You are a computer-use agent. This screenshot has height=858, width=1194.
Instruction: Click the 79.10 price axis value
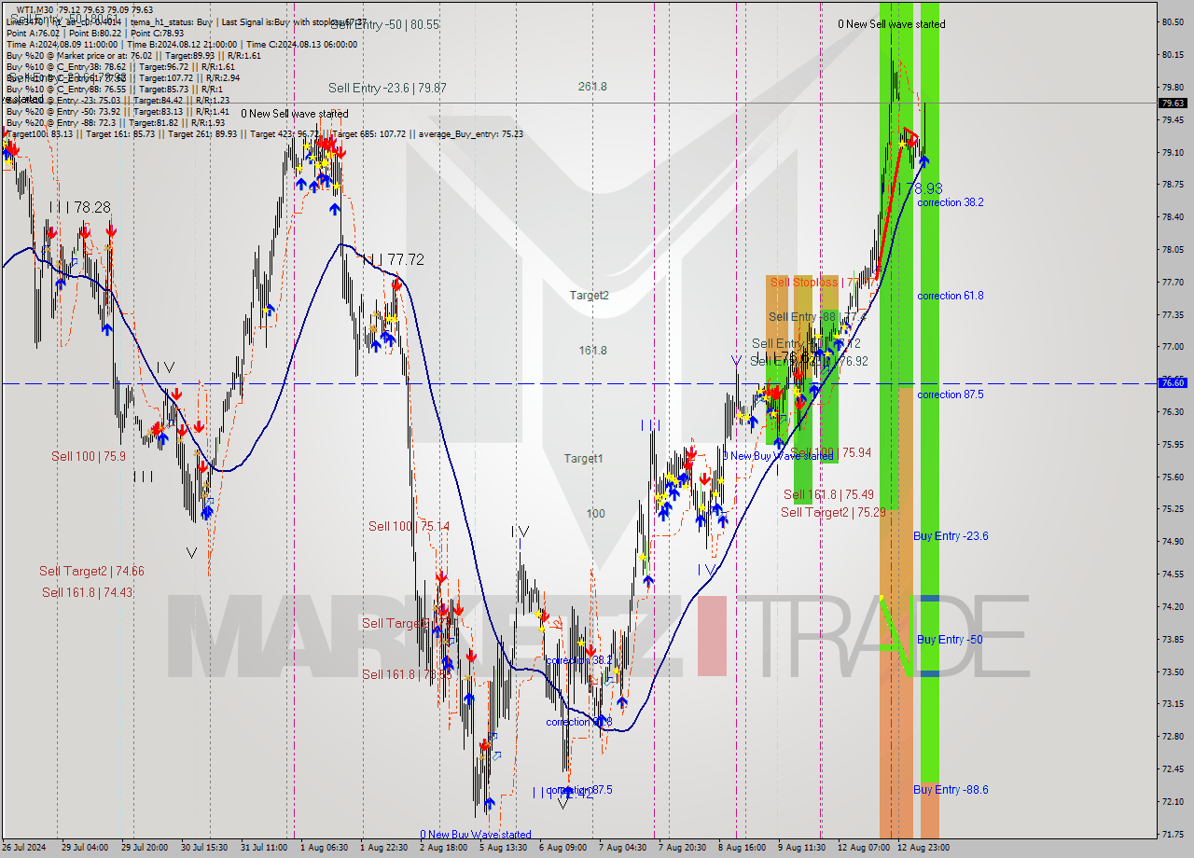coord(1173,152)
